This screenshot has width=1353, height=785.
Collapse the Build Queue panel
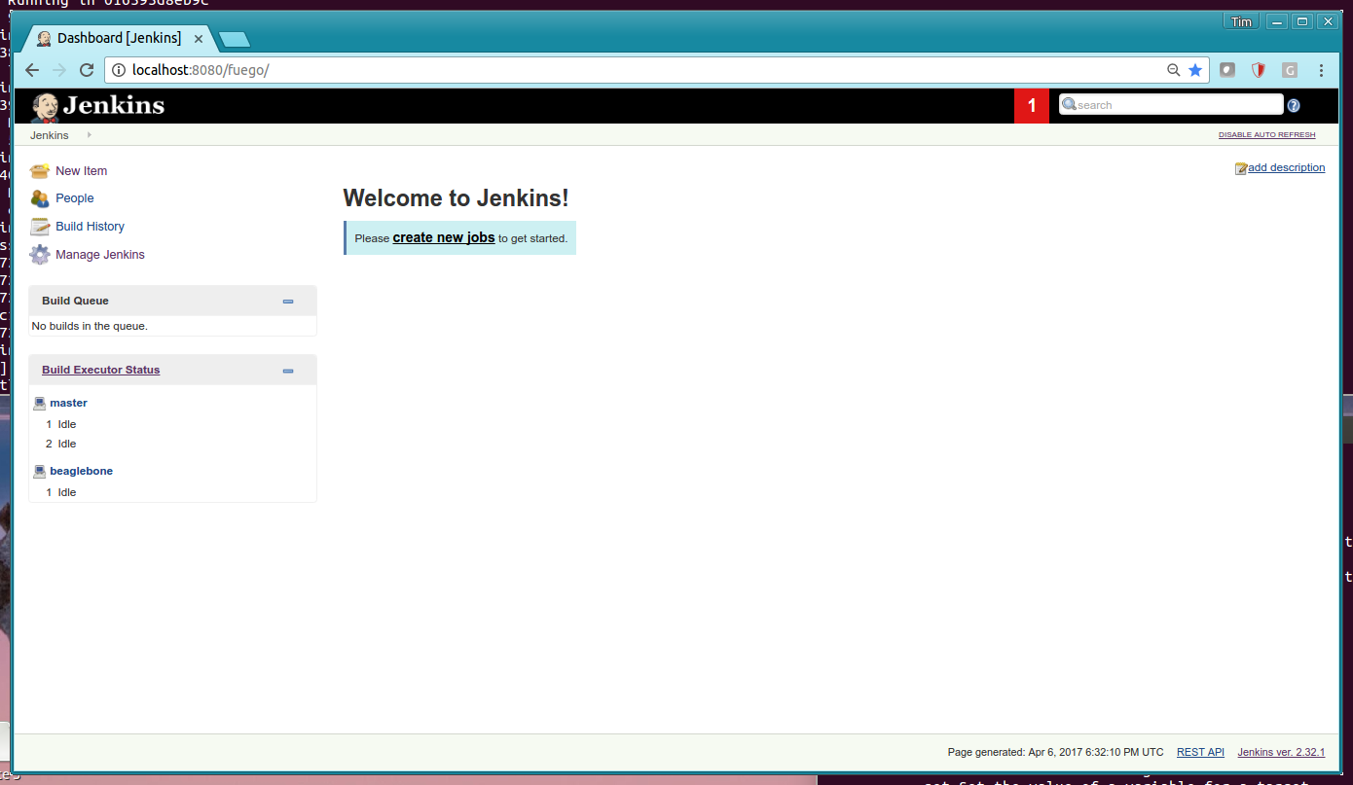288,302
